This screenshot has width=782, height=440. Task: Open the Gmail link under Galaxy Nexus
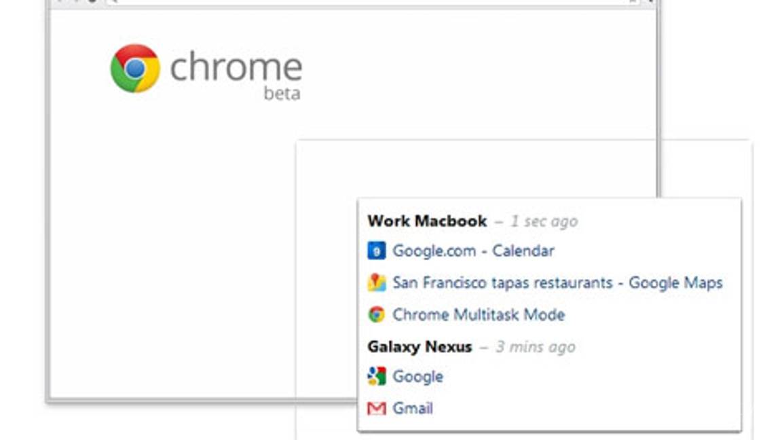[x=413, y=409]
